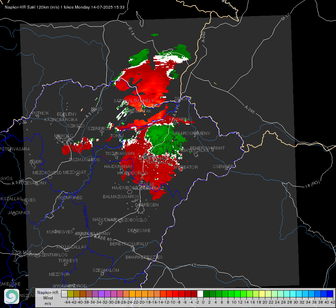This screenshot has width=336, height=308.
Task: Click the swirl logo icon beside the legend
Action: tap(12, 296)
